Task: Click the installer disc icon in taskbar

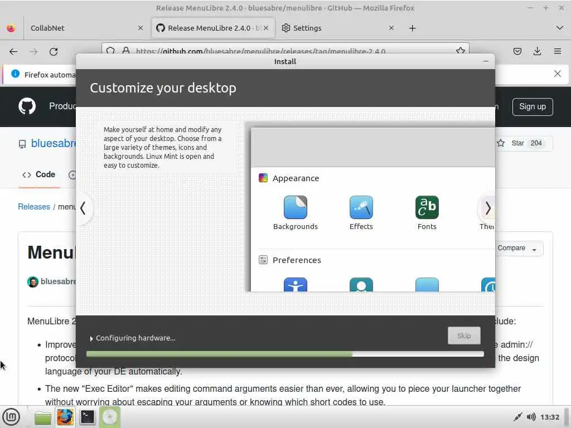Action: click(x=110, y=417)
